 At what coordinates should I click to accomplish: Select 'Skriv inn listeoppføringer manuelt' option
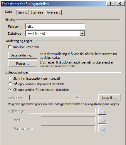click(x=10, y=79)
